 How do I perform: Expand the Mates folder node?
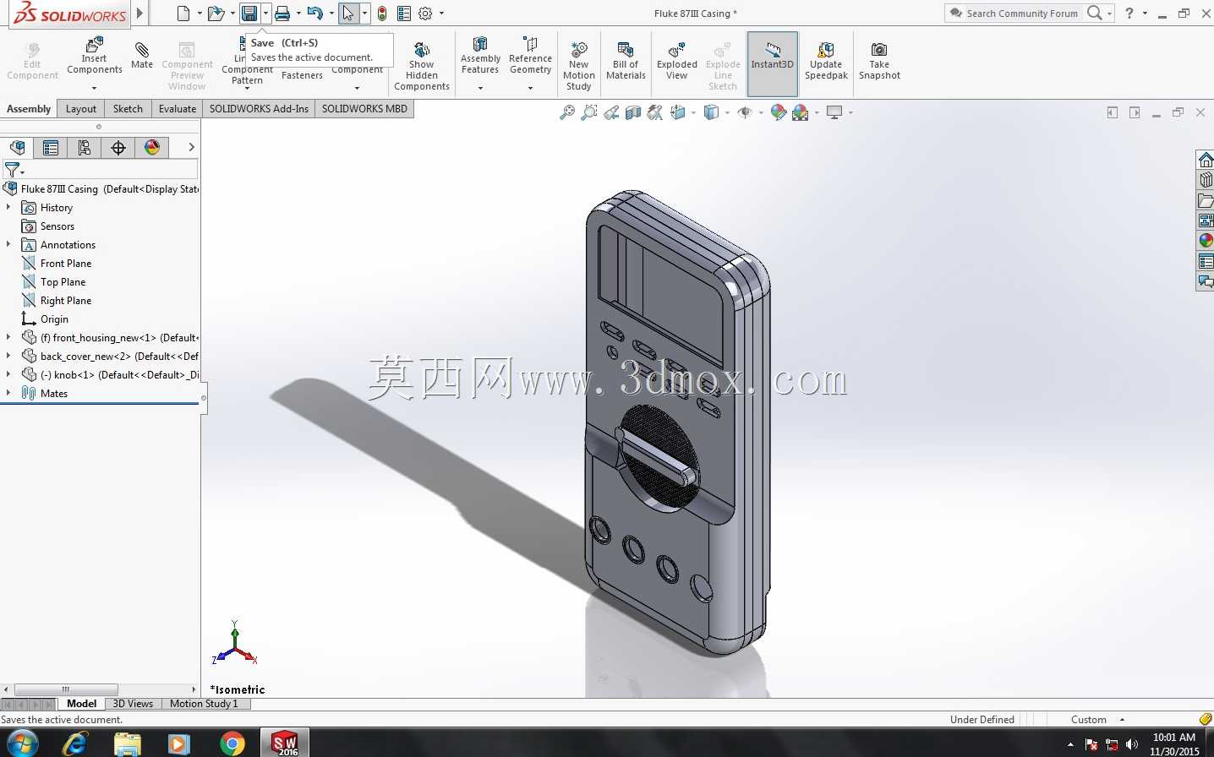pyautogui.click(x=8, y=393)
